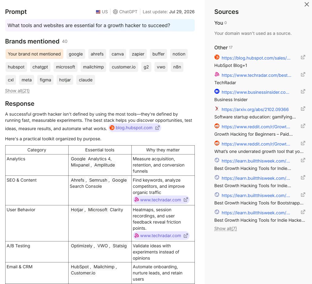Select the canva brand tag
The width and height of the screenshot is (312, 284).
tap(118, 54)
